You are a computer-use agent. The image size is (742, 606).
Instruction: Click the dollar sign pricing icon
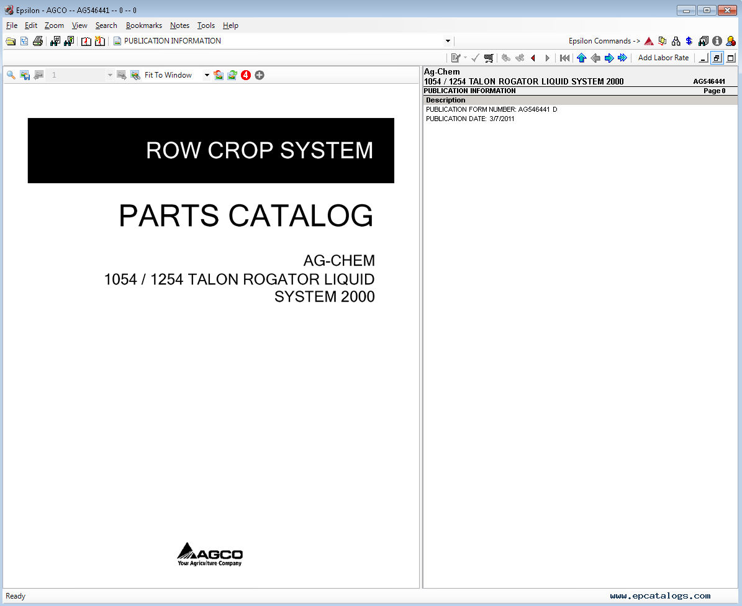click(688, 41)
